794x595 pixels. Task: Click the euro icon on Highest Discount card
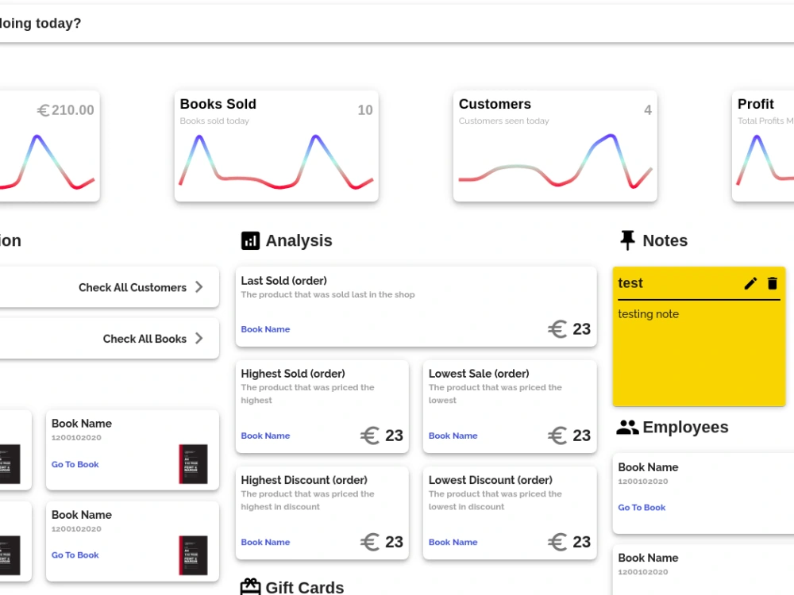coord(370,543)
